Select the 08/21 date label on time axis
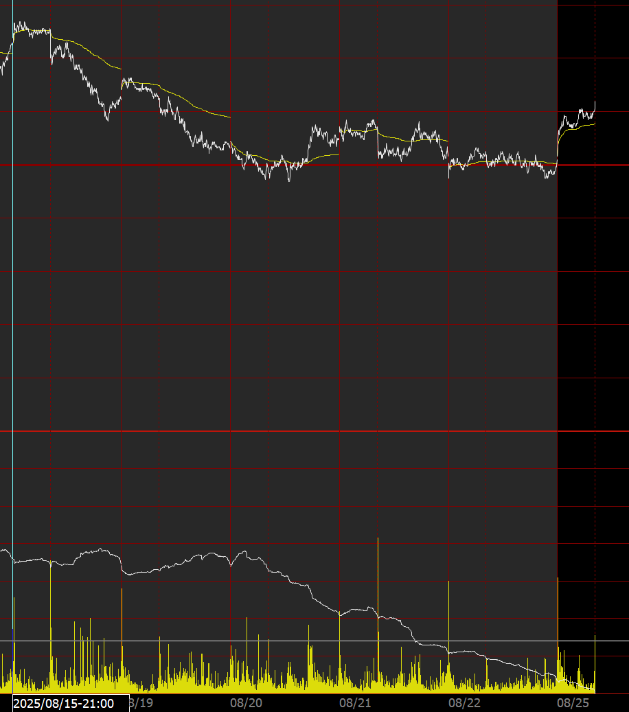Screen dimensions: 629x712 click(x=355, y=703)
